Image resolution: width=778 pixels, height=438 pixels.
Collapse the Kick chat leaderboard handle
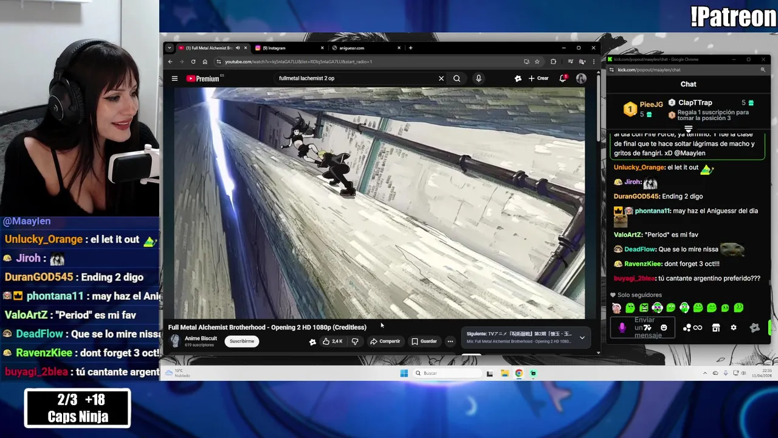tap(688, 128)
